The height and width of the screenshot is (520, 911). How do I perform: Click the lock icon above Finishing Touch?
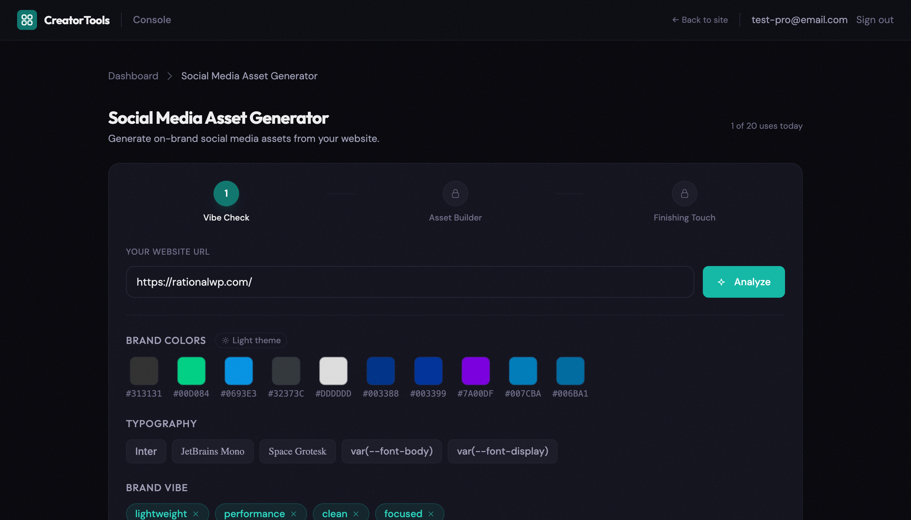coord(684,193)
